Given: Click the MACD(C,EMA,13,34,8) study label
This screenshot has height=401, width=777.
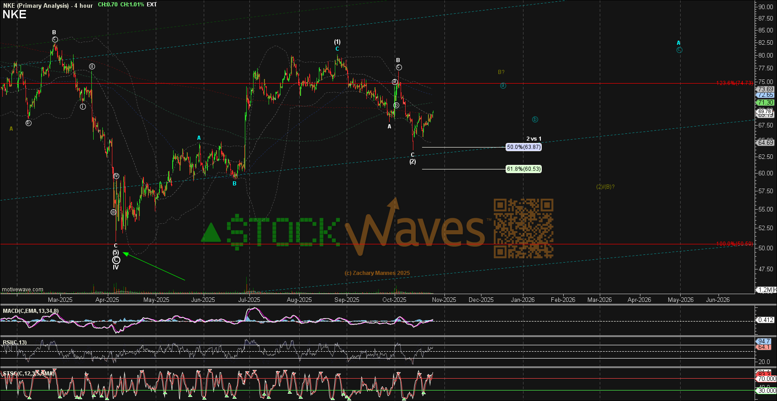Looking at the screenshot, I should [31, 311].
